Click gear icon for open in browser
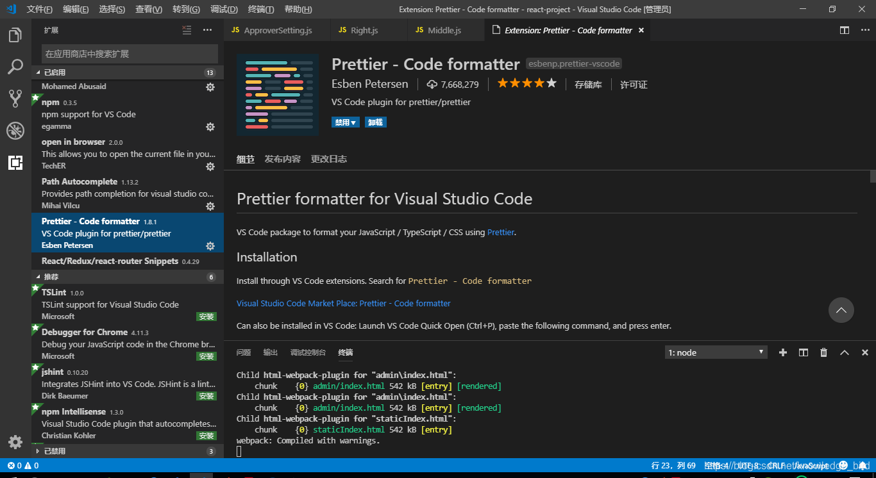 tap(210, 167)
